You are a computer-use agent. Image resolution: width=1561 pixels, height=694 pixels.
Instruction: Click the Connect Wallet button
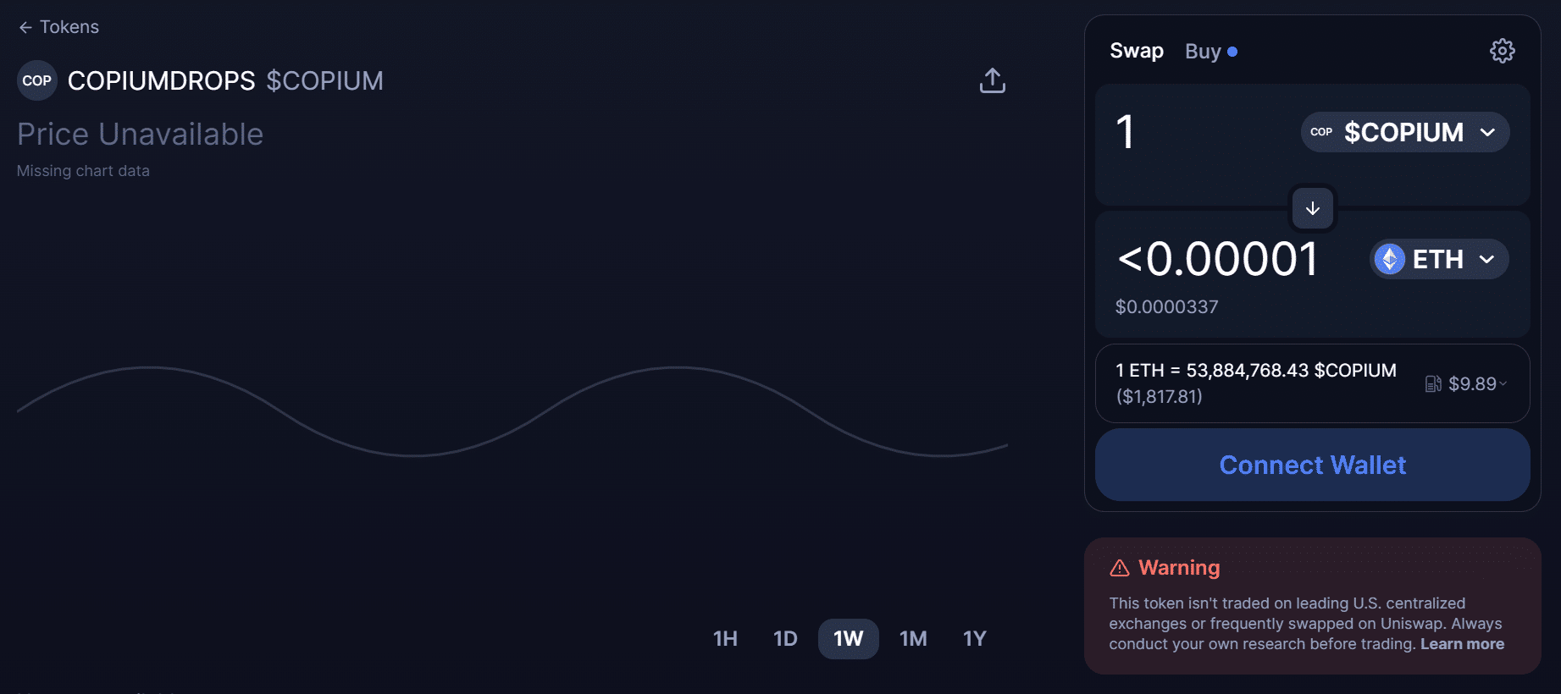[1313, 465]
